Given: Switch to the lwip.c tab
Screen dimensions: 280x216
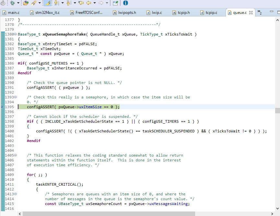Looking at the screenshot, I should (154, 13).
